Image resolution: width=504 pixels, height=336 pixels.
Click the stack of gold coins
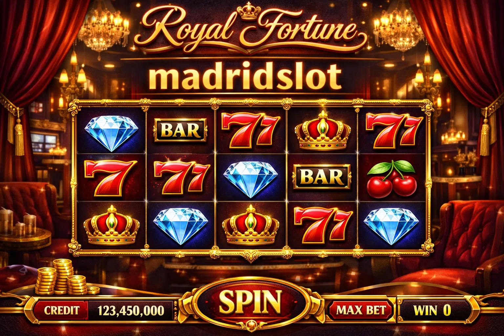click(x=67, y=278)
